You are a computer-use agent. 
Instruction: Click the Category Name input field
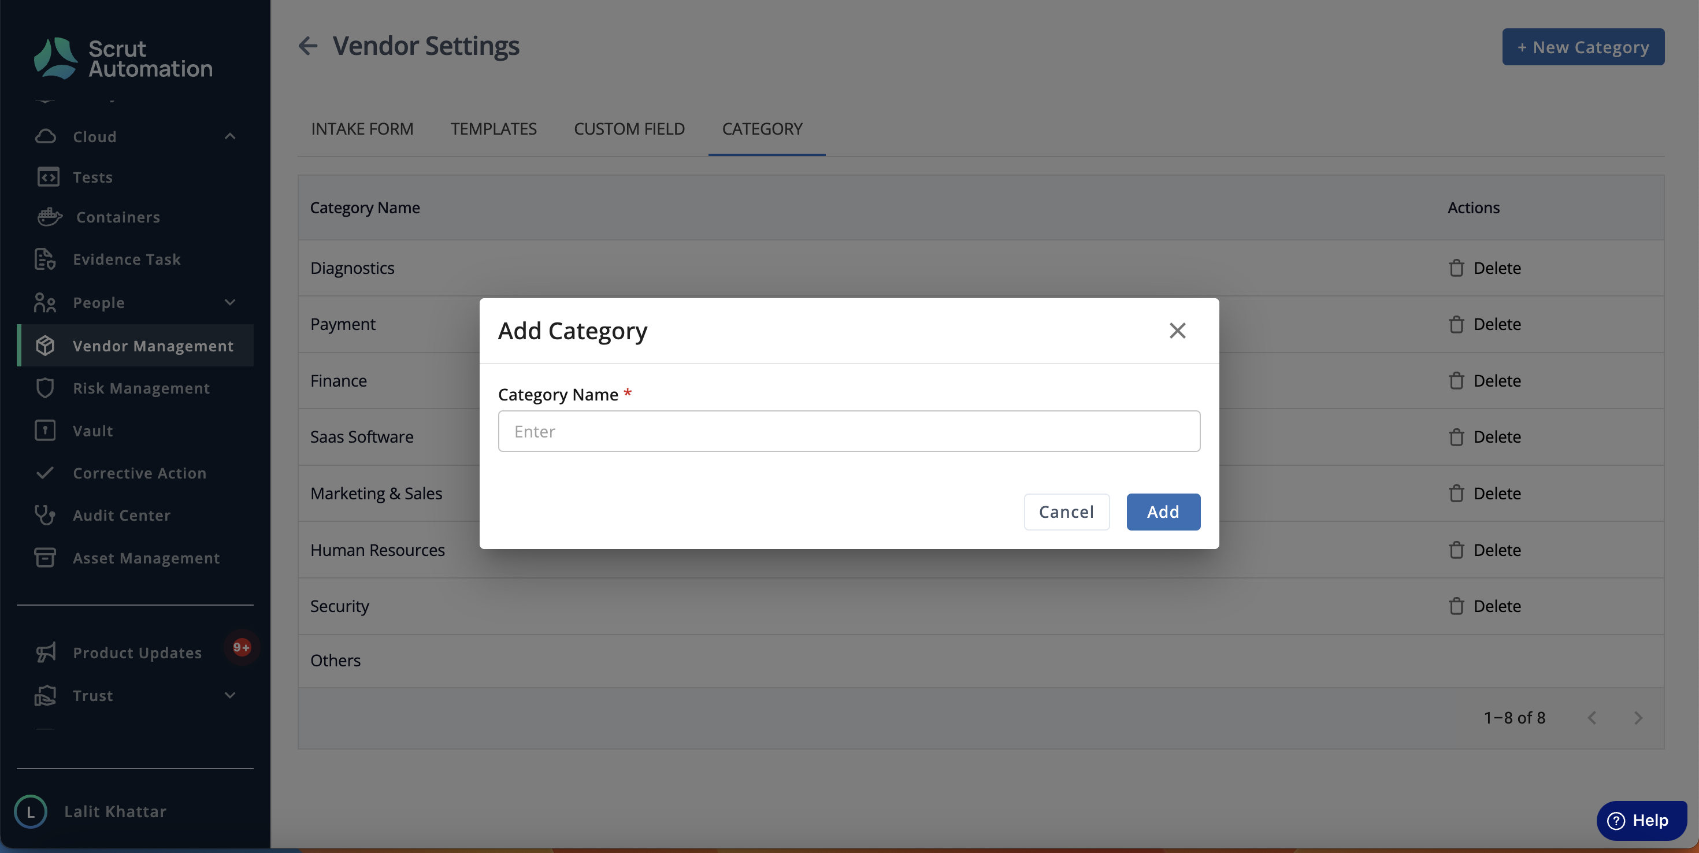[x=849, y=432]
